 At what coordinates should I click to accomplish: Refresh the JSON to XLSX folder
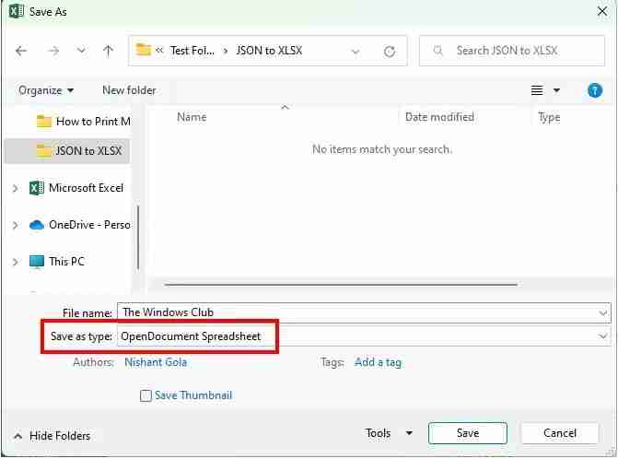pyautogui.click(x=390, y=52)
